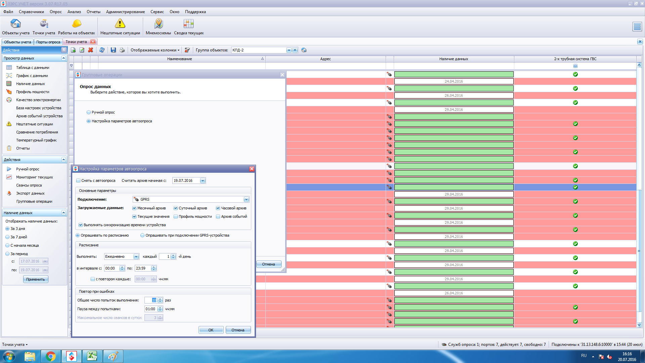Viewport: 645px width, 363px height.
Task: Toggle Текущие значения checkbox
Action: tap(134, 216)
